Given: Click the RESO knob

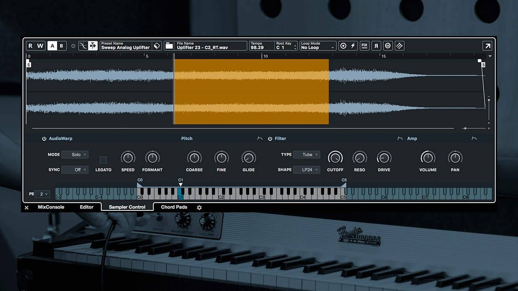Looking at the screenshot, I should point(360,158).
